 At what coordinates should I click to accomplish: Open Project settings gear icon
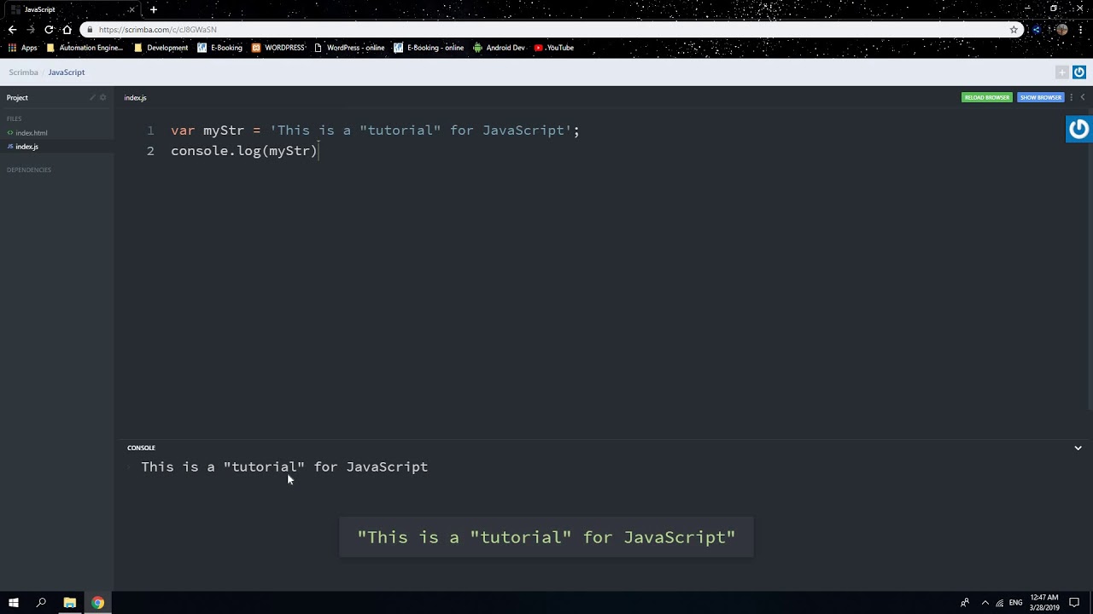pos(103,97)
